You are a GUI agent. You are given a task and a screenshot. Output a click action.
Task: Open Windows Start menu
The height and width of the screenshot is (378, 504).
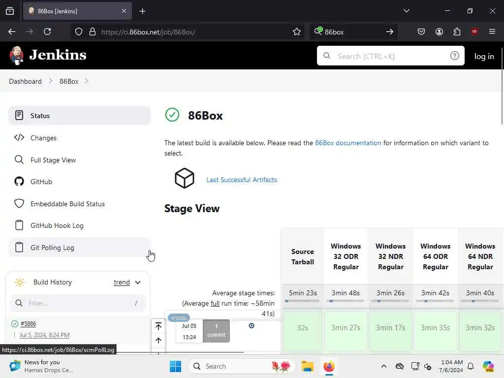[176, 366]
